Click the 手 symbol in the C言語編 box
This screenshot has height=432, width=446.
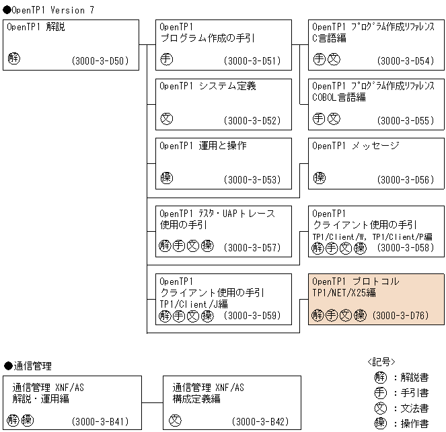click(320, 59)
